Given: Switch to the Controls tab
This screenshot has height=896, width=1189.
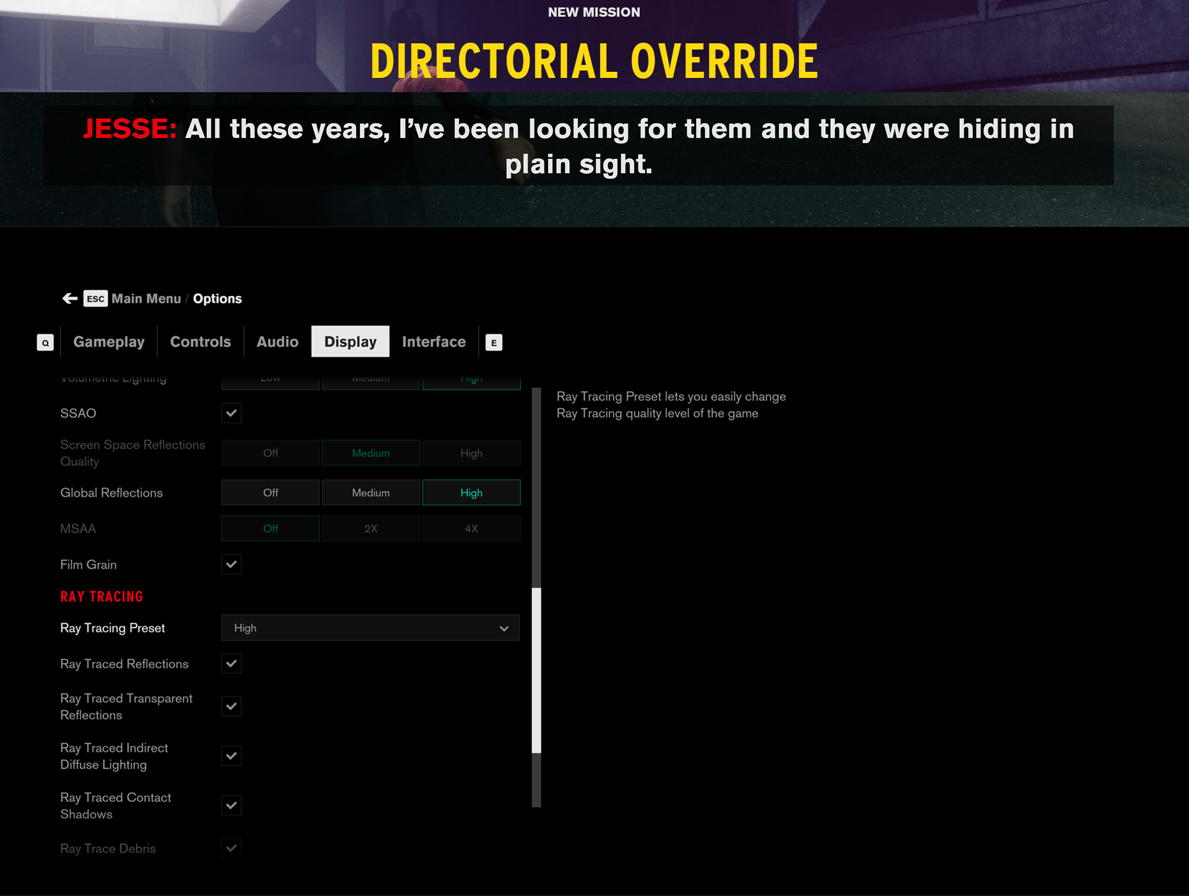Looking at the screenshot, I should pyautogui.click(x=201, y=342).
